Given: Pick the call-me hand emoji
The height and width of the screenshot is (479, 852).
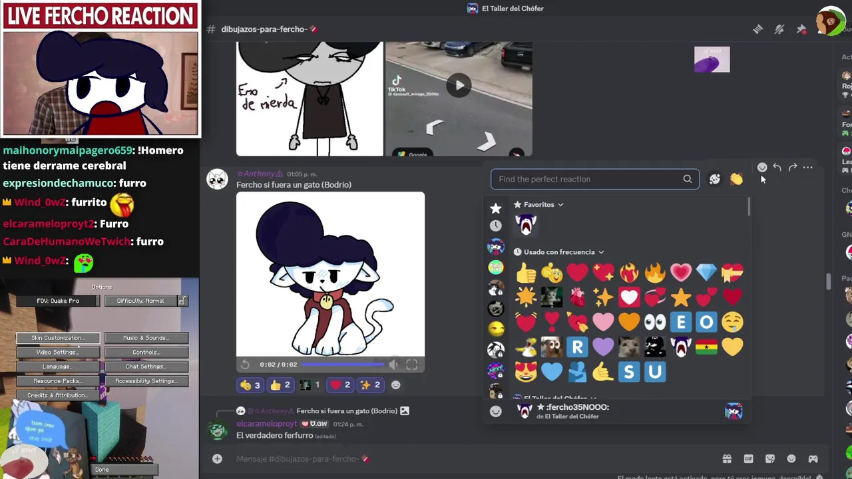Looking at the screenshot, I should coord(603,371).
